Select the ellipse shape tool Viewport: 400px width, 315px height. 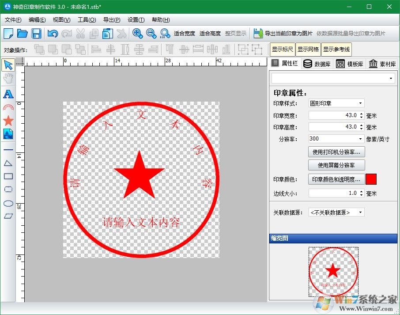click(8, 203)
